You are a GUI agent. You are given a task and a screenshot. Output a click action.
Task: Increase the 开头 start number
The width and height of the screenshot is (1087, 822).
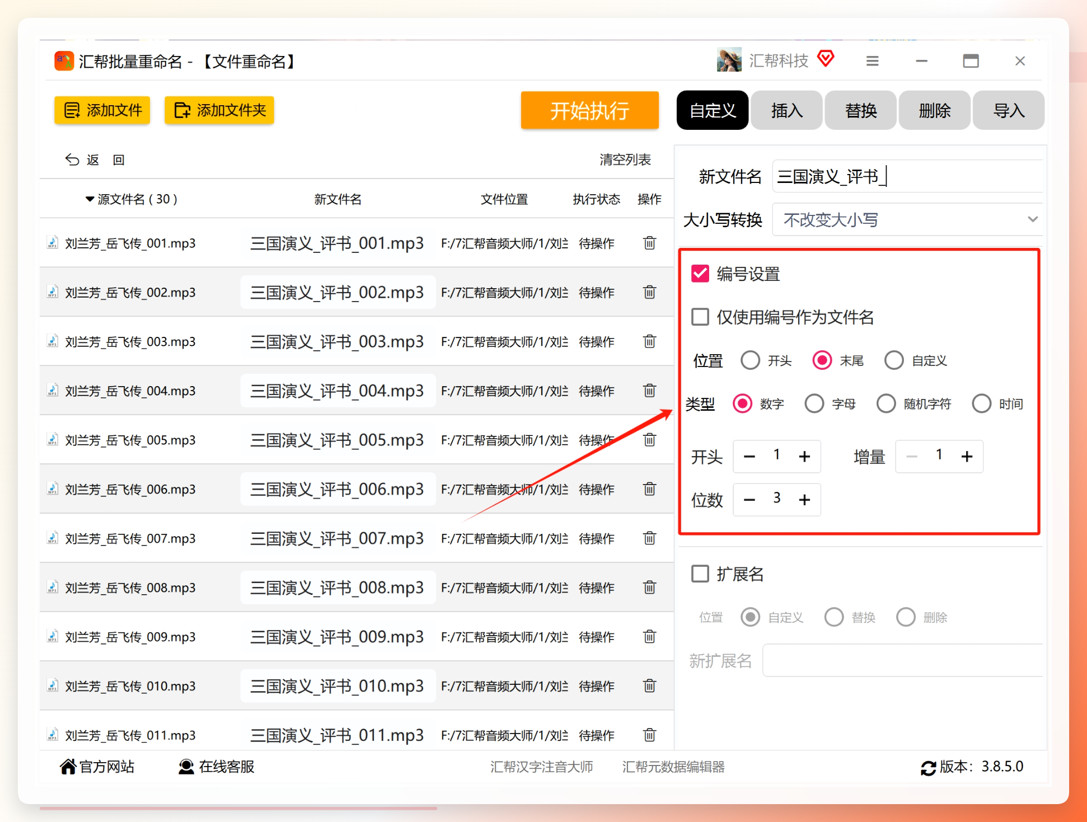tap(804, 457)
